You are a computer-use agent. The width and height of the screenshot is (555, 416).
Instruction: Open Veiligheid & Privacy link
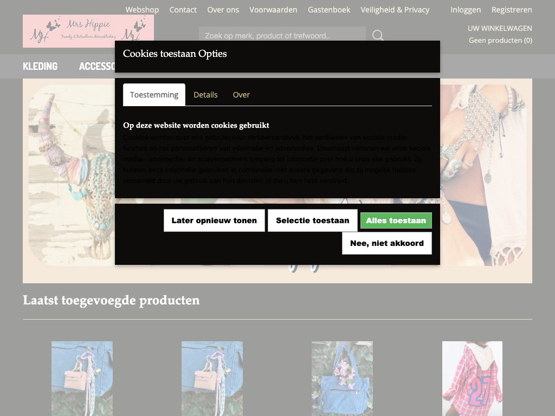pos(395,10)
